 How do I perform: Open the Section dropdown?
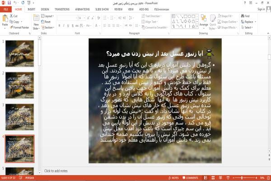[x=48, y=28]
